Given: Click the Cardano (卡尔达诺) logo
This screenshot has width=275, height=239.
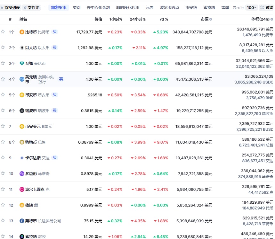Looking at the screenshot, I should pyautogui.click(x=22, y=158).
